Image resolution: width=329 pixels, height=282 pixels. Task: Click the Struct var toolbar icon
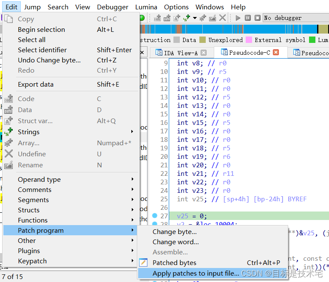pyautogui.click(x=176, y=18)
